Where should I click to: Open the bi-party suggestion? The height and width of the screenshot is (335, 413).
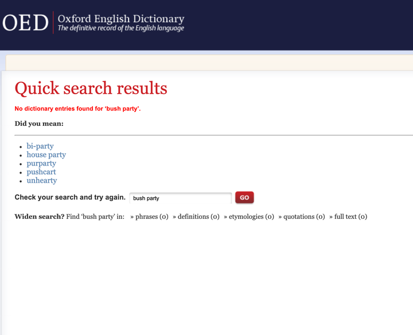[x=40, y=146]
